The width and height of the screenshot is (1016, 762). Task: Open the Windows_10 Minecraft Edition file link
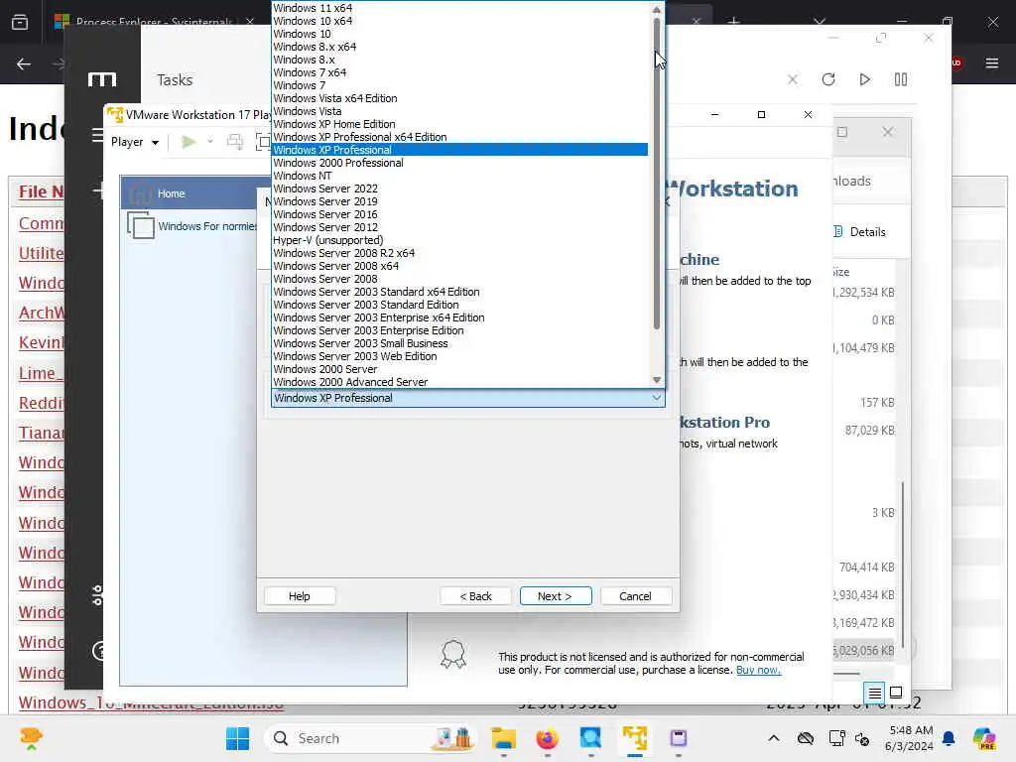[x=151, y=702]
